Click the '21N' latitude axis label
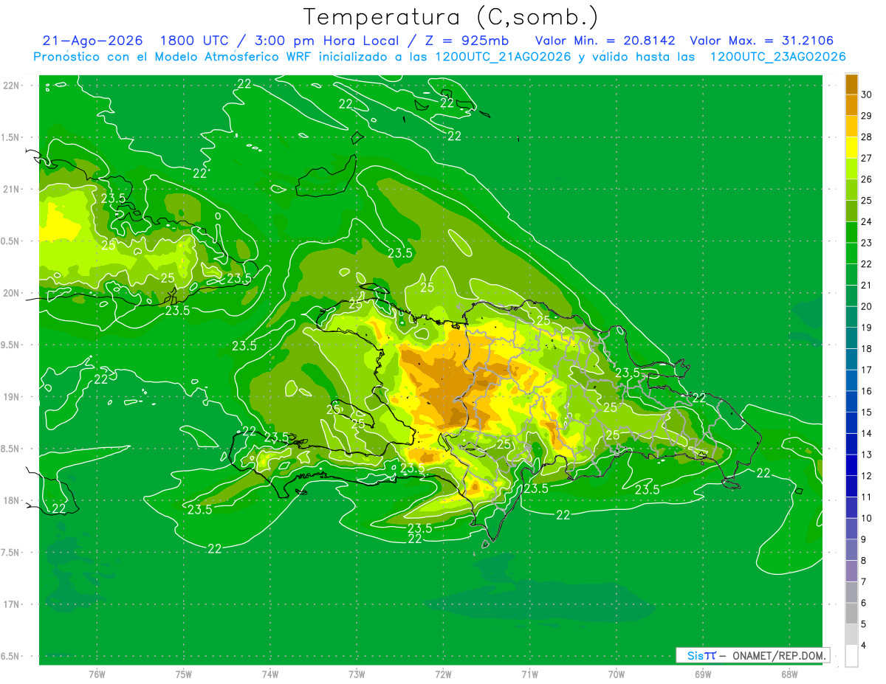The image size is (886, 684). 12,189
